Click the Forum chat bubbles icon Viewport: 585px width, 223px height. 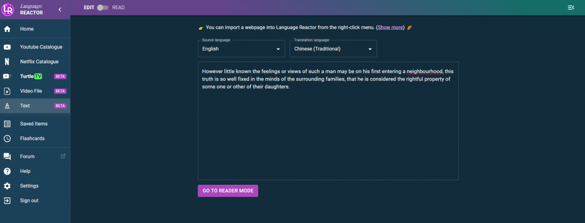7,156
